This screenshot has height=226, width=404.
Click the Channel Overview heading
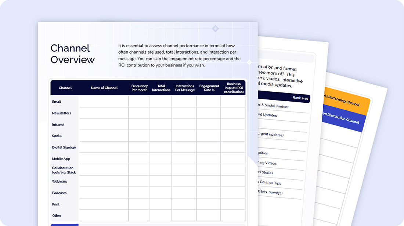click(73, 54)
